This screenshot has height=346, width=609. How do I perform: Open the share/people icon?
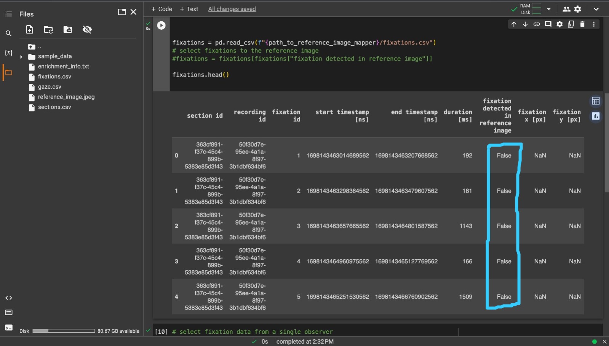pos(566,9)
